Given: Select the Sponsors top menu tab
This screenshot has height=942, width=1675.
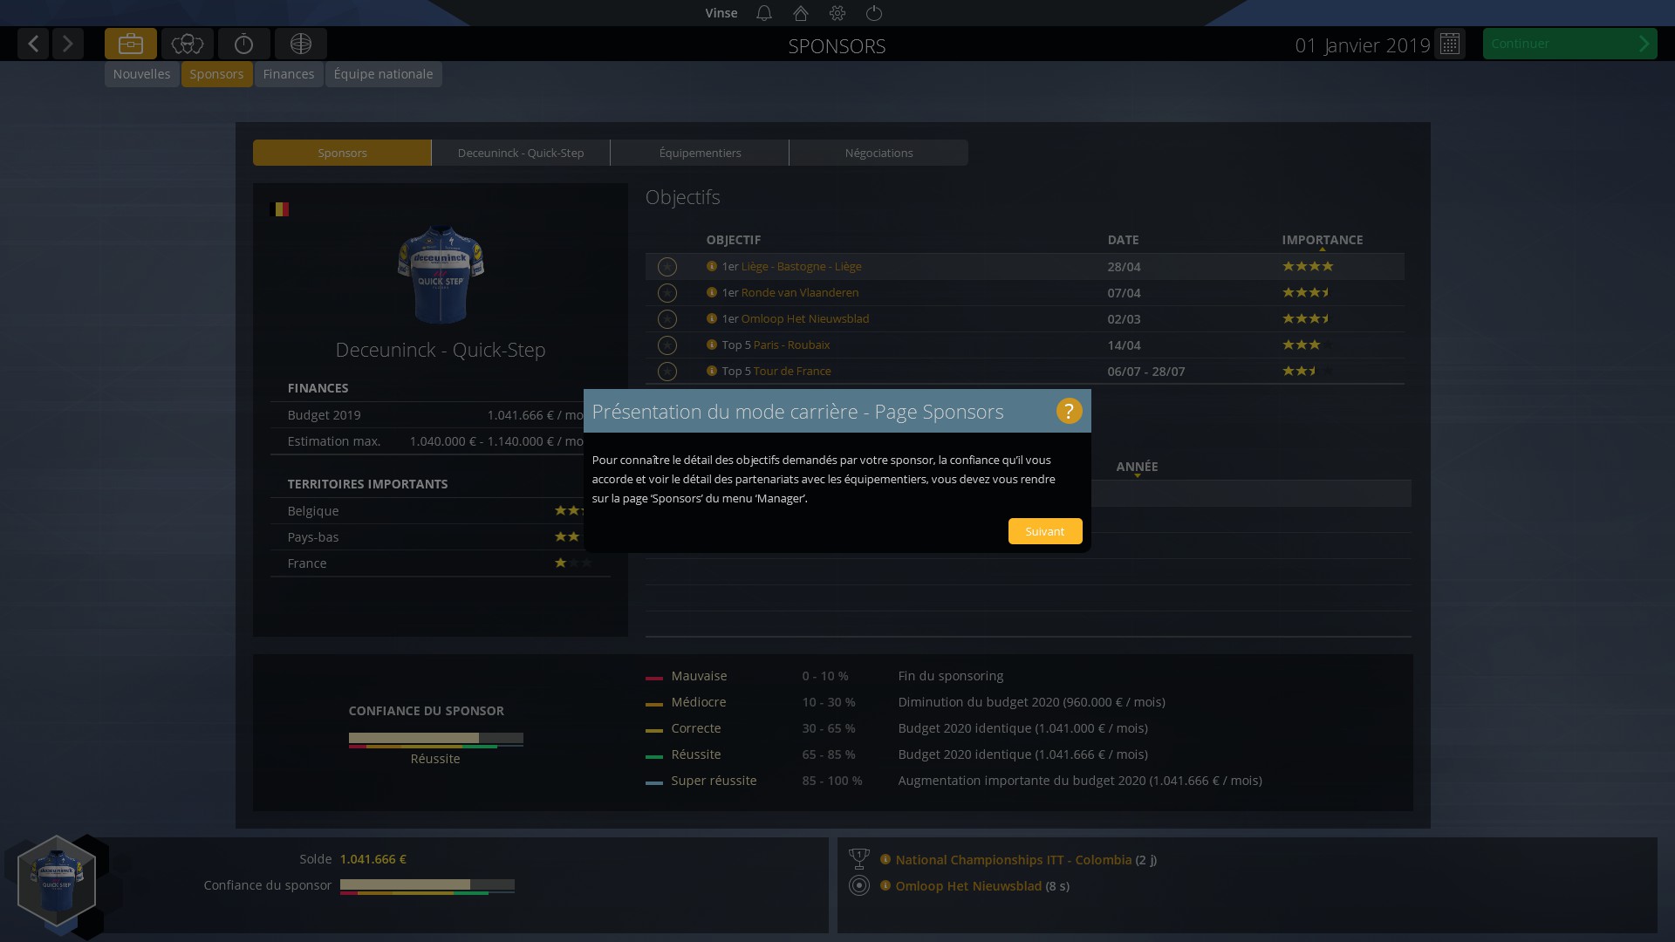Looking at the screenshot, I should pos(216,74).
